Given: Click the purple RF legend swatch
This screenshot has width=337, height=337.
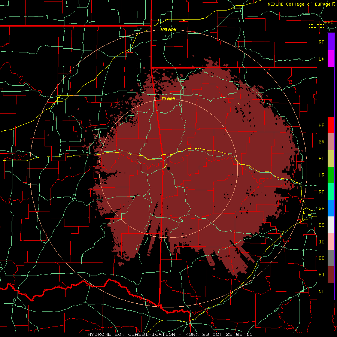Looking at the screenshot, I should click(331, 42).
